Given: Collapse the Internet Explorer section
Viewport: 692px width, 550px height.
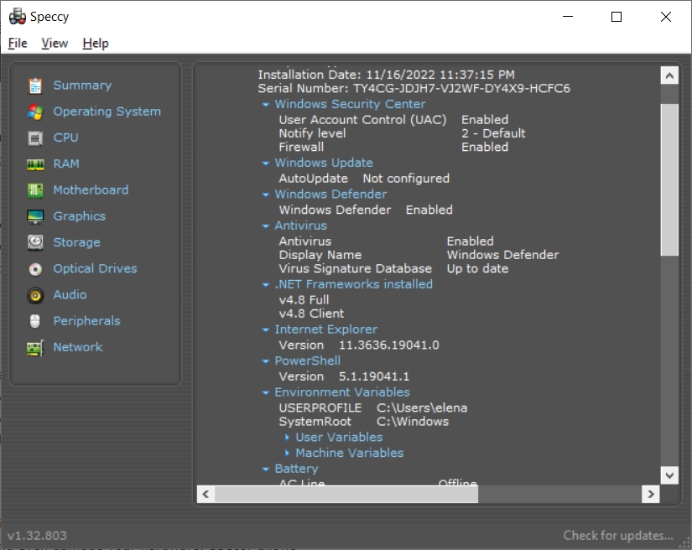Looking at the screenshot, I should tap(266, 329).
